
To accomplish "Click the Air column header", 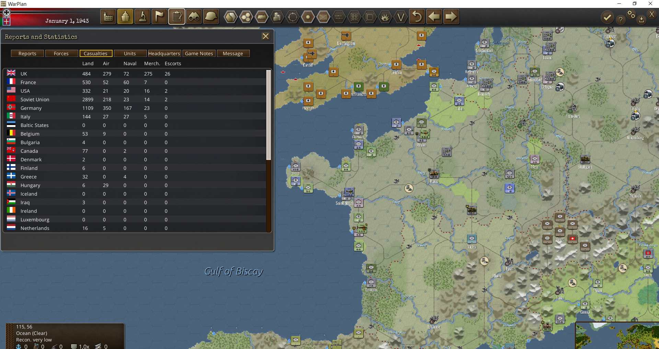I will [x=106, y=63].
